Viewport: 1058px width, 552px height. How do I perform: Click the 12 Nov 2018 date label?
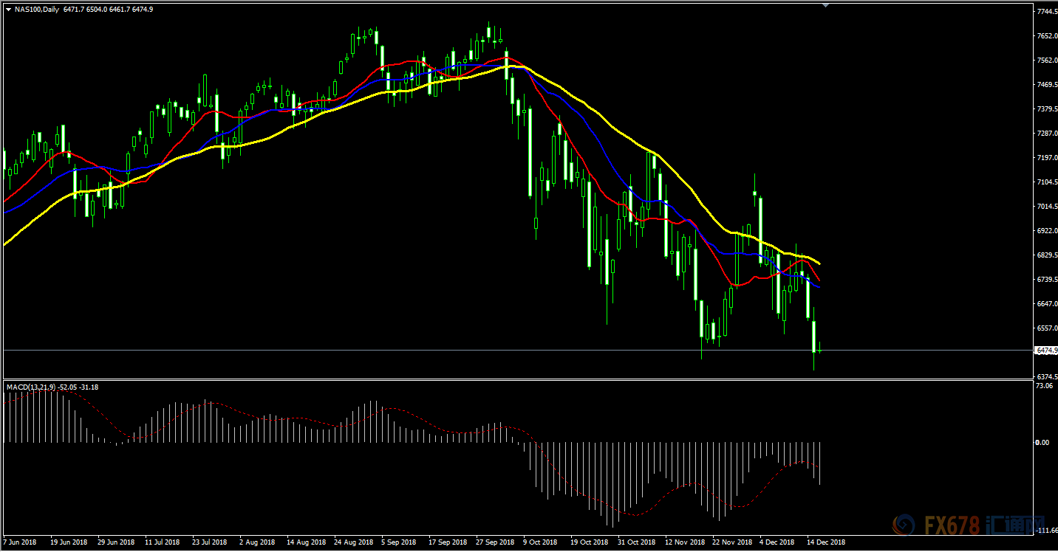click(x=684, y=542)
